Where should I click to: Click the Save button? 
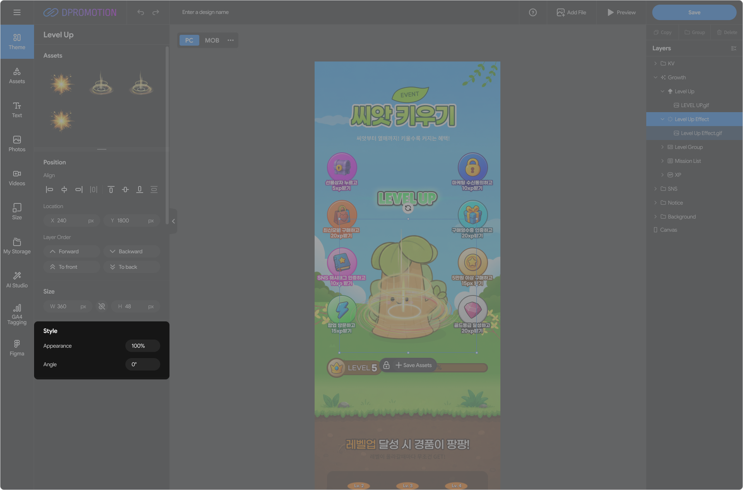click(x=694, y=12)
